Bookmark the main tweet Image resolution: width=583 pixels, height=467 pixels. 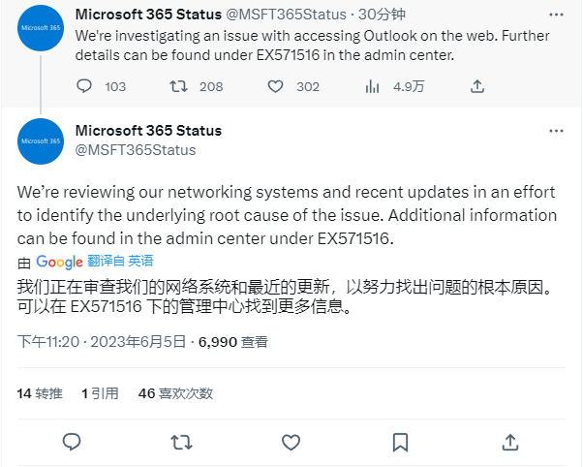400,443
